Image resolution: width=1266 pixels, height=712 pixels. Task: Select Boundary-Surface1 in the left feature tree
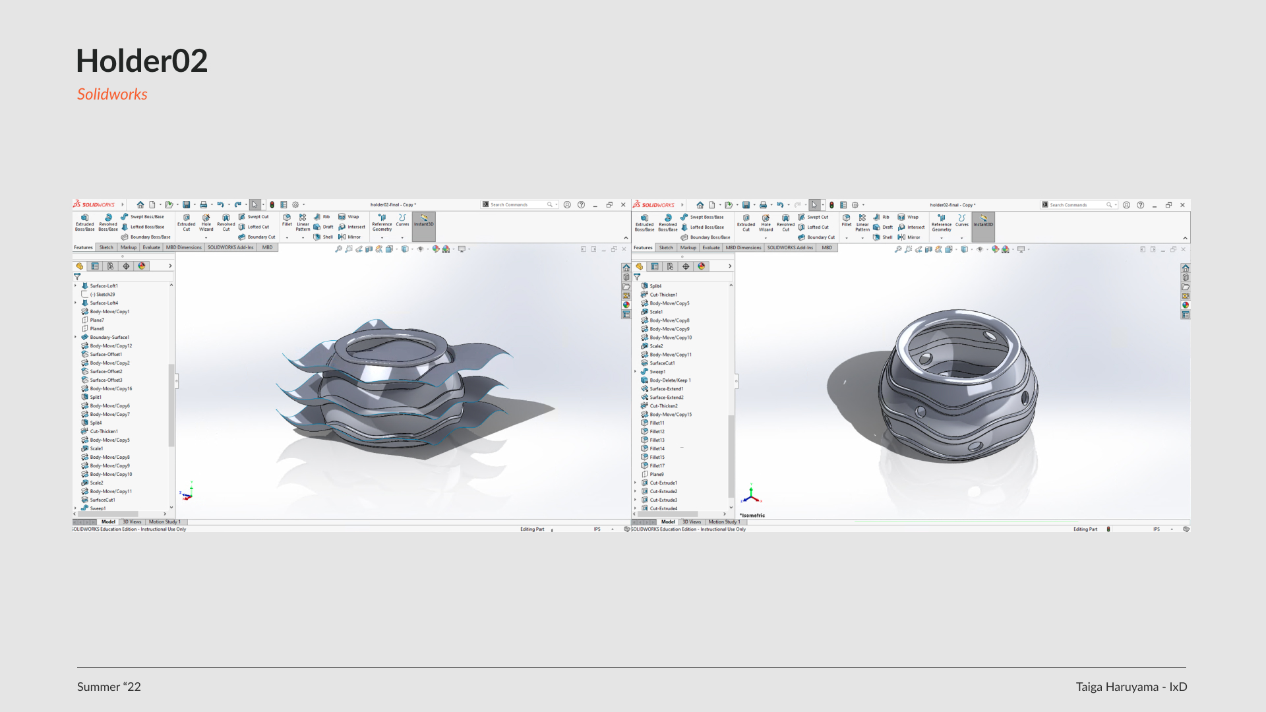[109, 338]
